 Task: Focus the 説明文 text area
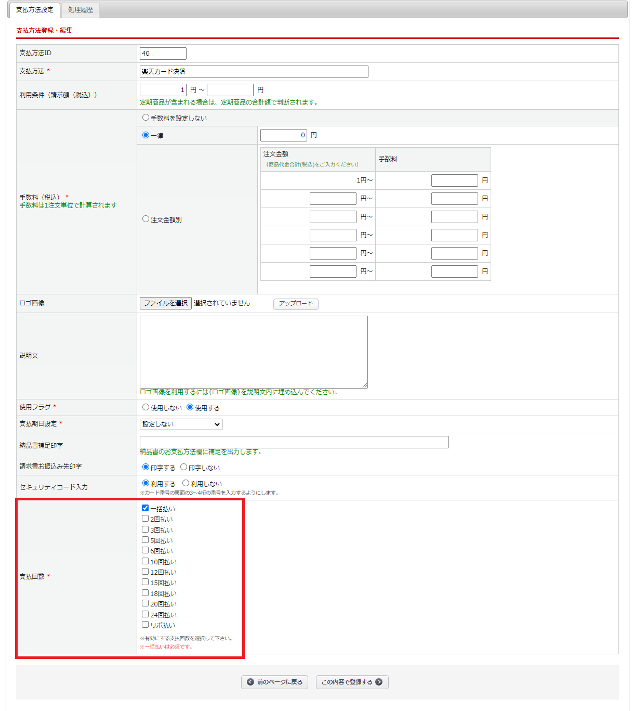pos(254,352)
